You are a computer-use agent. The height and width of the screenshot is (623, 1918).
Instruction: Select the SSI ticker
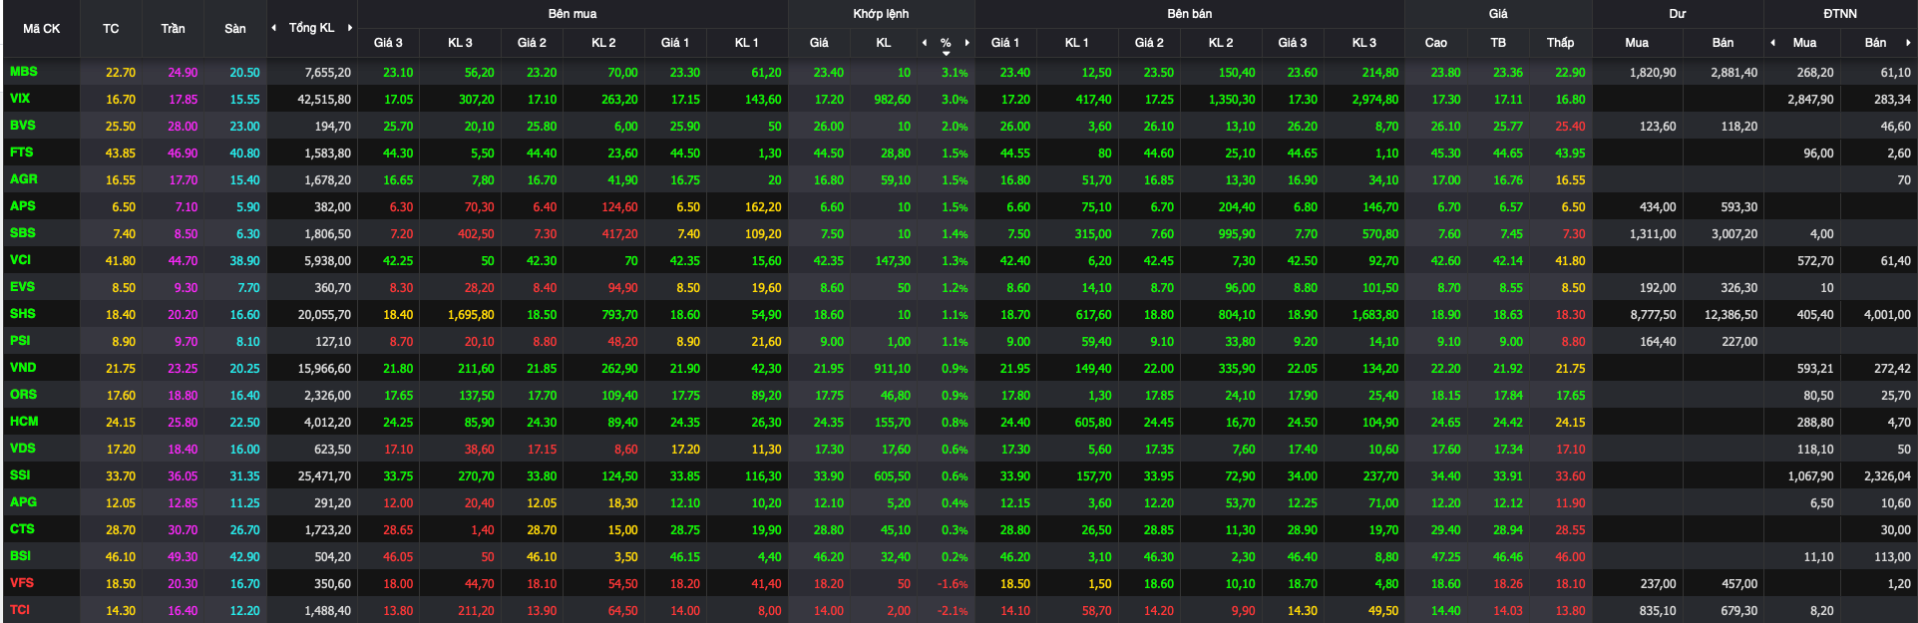click(x=20, y=475)
